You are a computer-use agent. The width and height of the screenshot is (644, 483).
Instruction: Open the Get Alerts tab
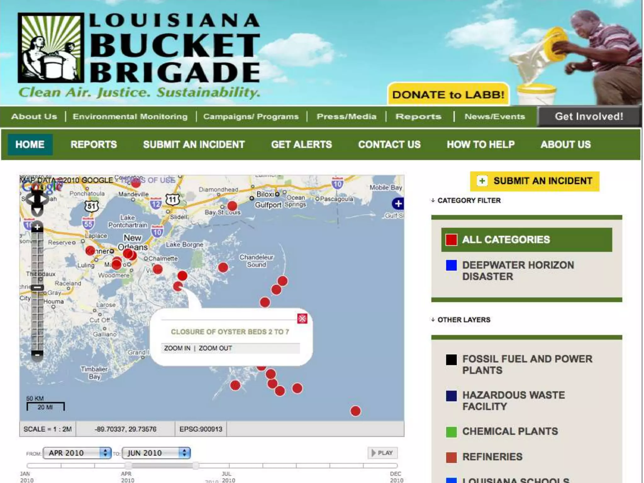click(x=301, y=145)
